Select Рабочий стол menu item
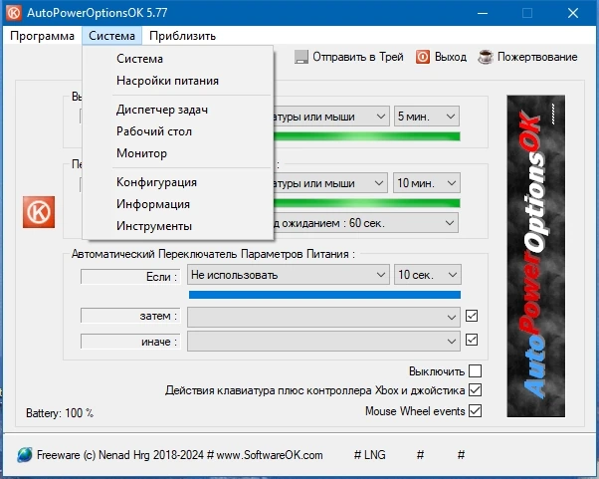 (x=178, y=131)
